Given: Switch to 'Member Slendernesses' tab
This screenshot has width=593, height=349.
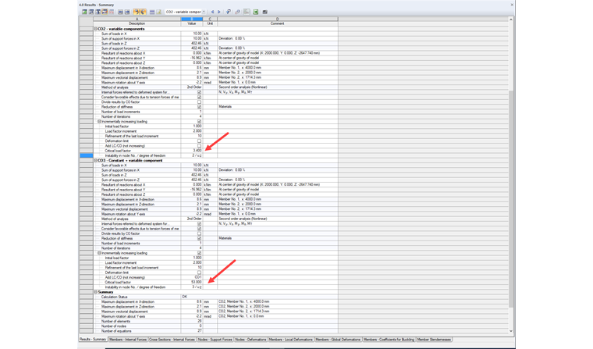Looking at the screenshot, I should pos(434,340).
